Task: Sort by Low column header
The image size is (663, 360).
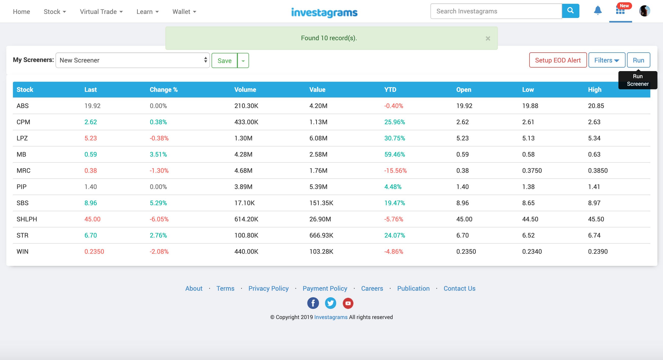Action: (528, 90)
